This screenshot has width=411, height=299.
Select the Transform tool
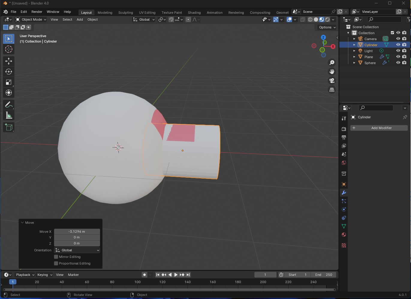[x=9, y=93]
